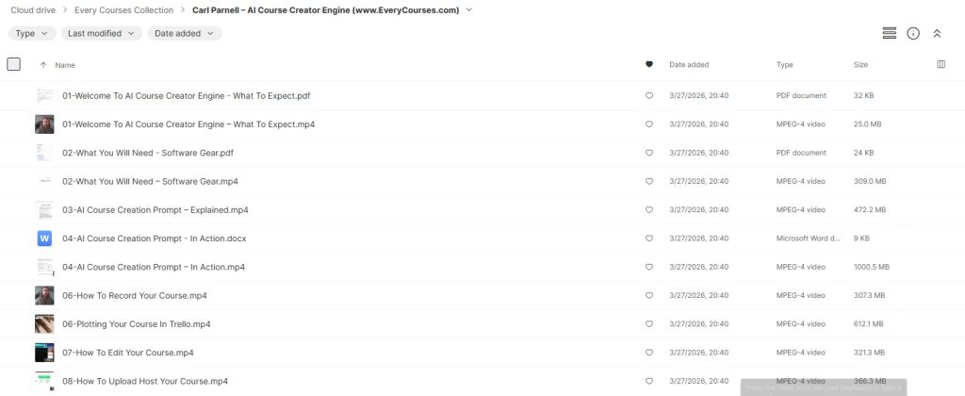Favorite the 07-How To Edit Your Course.mp4 file

coord(648,353)
